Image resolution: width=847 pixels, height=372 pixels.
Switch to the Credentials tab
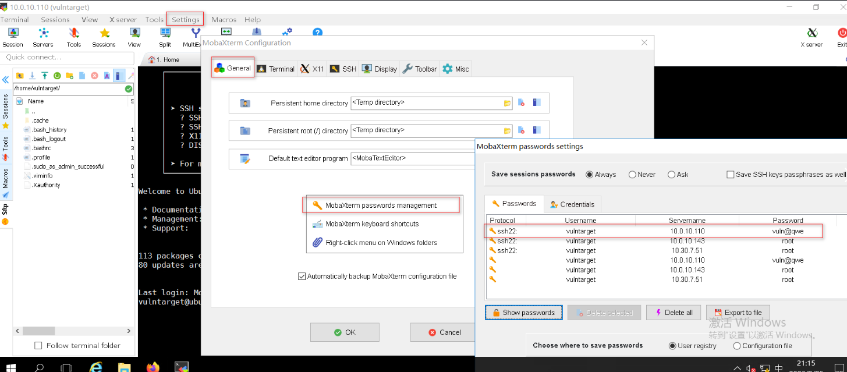[572, 204]
